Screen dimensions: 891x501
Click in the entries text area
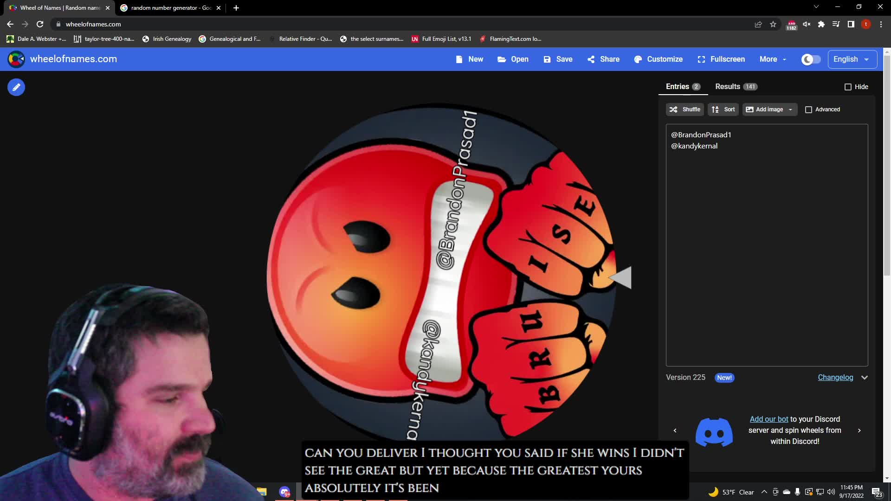767,245
